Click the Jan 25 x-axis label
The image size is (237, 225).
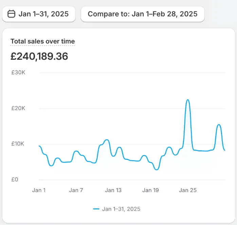tap(188, 190)
